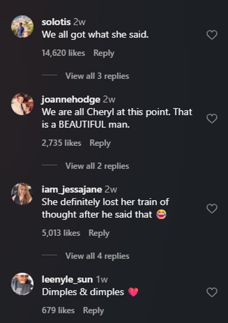The image size is (228, 323).
Task: Open joannehodge's profile avatar
Action: [22, 104]
